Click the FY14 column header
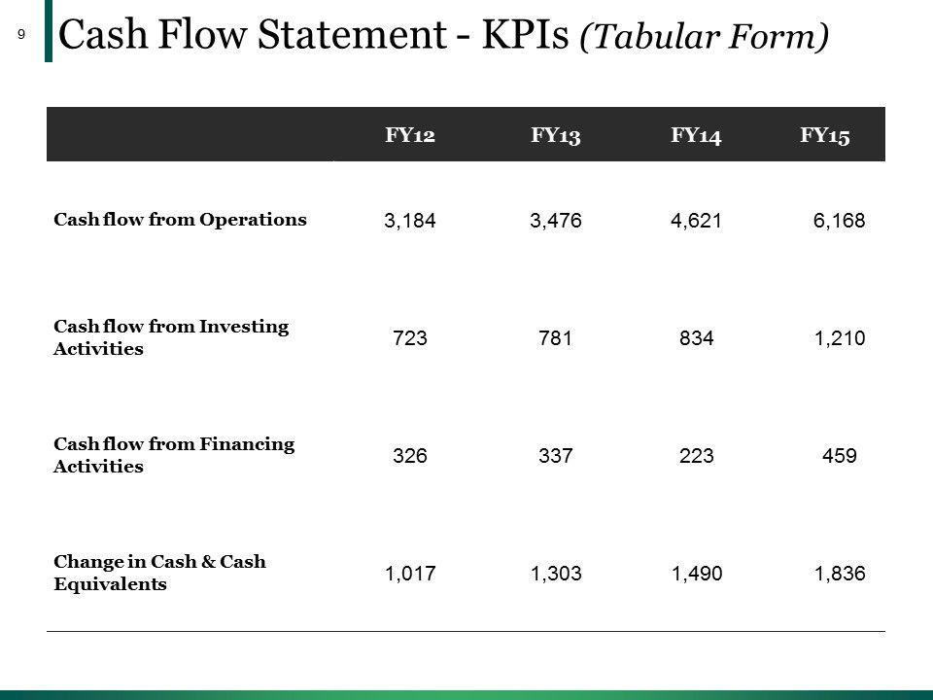The height and width of the screenshot is (700, 933). pyautogui.click(x=695, y=136)
